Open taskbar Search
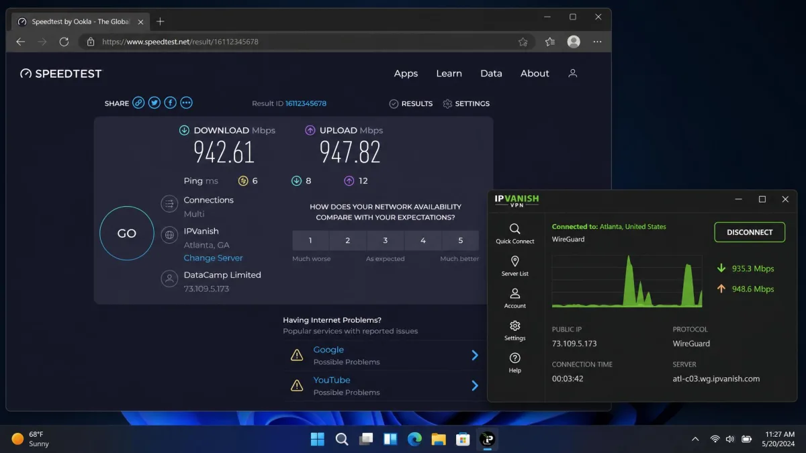Screen dimensions: 806x453 coord(342,440)
